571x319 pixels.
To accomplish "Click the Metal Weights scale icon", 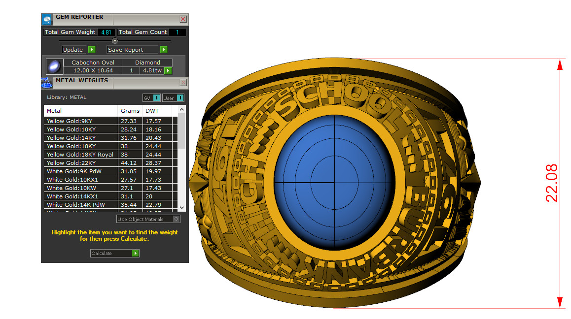I will 47,83.
